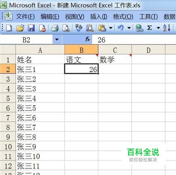Open the 文件(F) menu

click(x=25, y=17)
